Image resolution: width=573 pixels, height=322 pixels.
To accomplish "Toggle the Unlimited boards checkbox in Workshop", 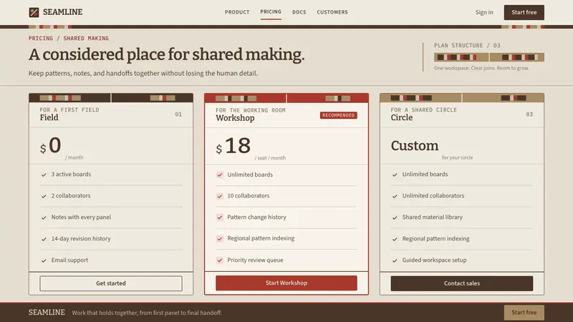I will [x=220, y=175].
